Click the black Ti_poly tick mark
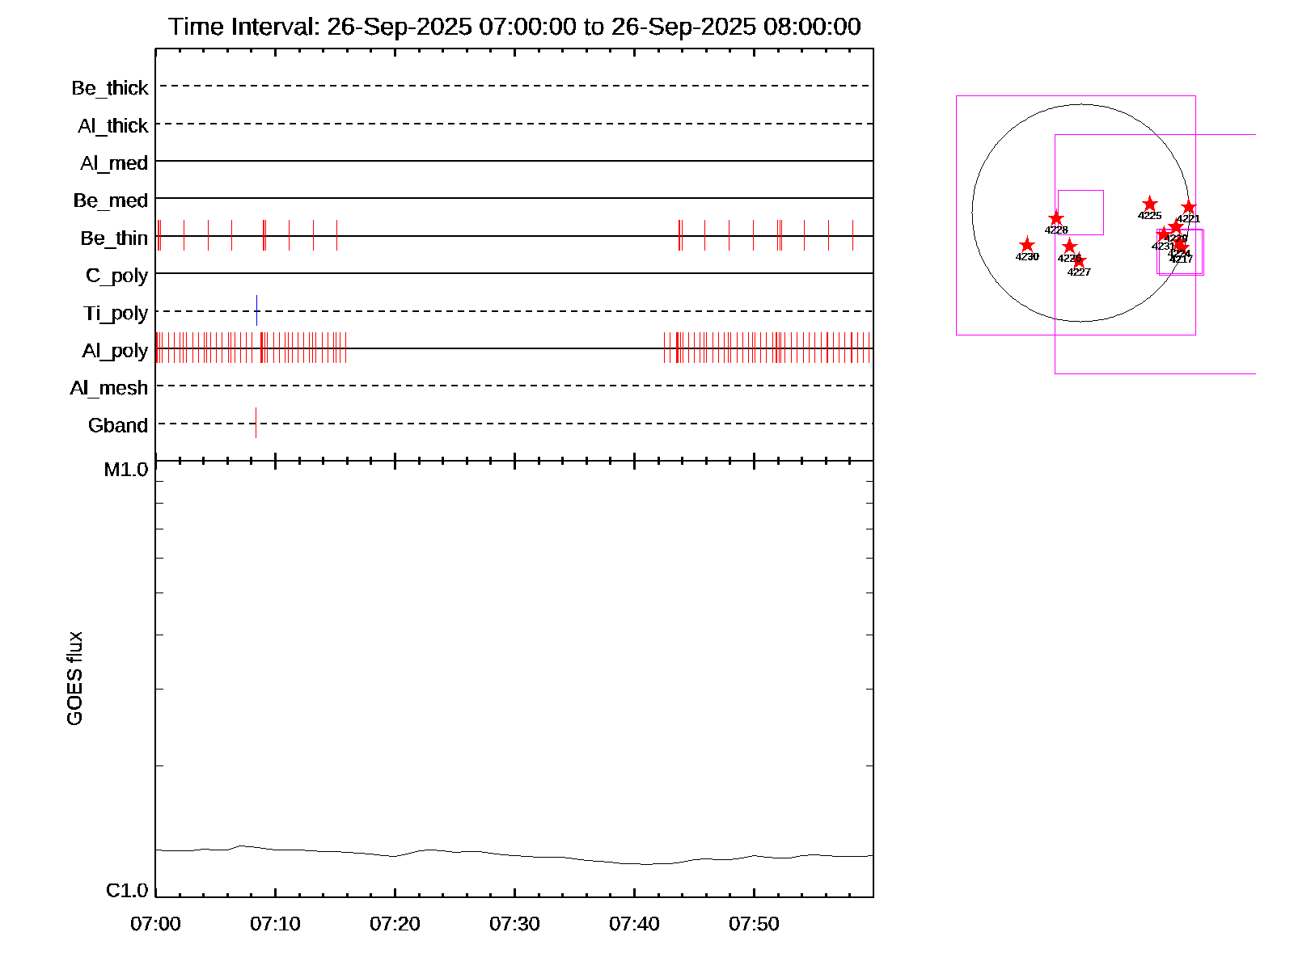This screenshot has width=1294, height=970. pyautogui.click(x=257, y=311)
